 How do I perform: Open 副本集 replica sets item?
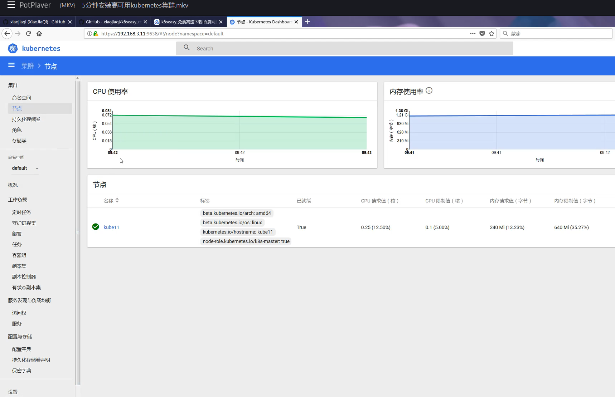tap(19, 266)
